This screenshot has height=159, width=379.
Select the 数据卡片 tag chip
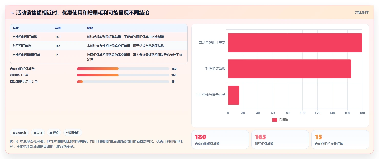73,133
